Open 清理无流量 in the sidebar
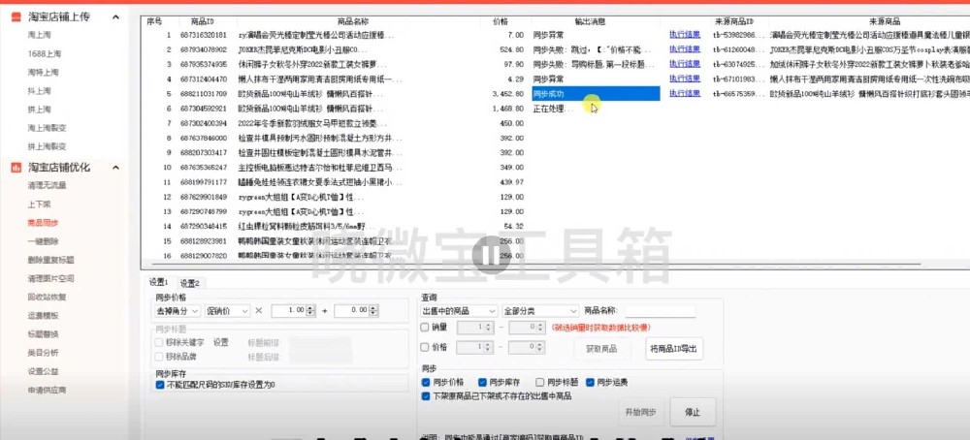 tap(47, 185)
